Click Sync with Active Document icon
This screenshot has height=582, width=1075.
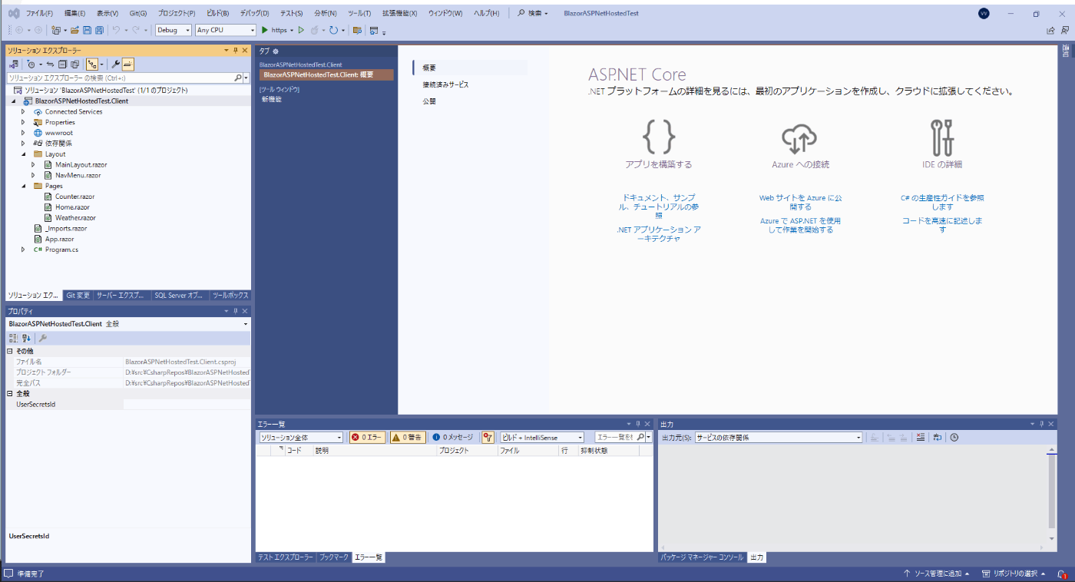(x=50, y=64)
